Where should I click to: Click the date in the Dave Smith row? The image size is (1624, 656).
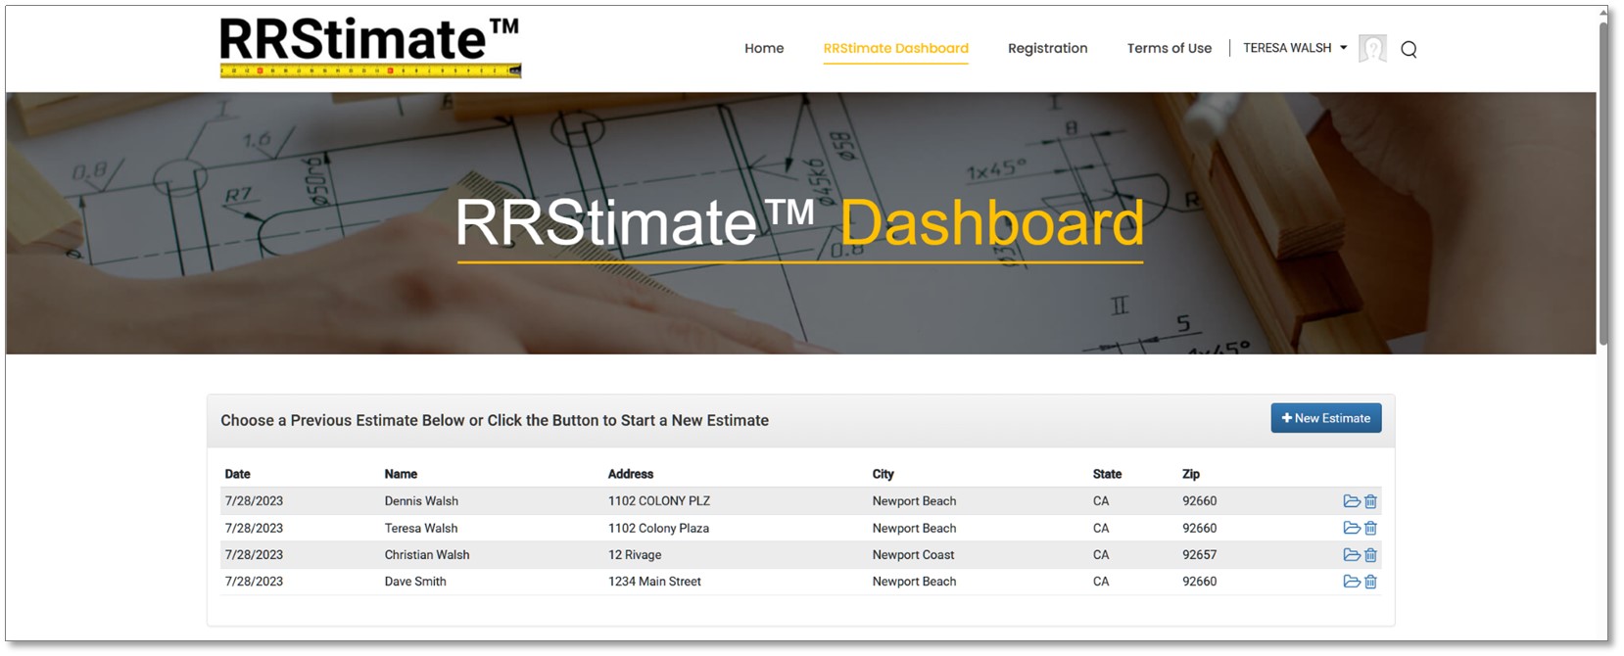(x=254, y=582)
